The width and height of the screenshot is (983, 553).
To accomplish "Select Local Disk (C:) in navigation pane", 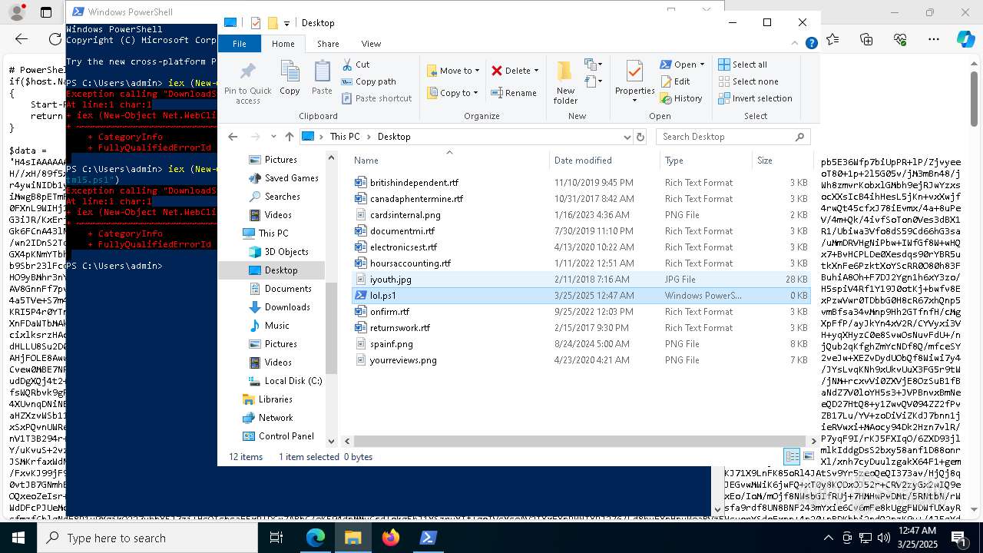I will click(293, 381).
